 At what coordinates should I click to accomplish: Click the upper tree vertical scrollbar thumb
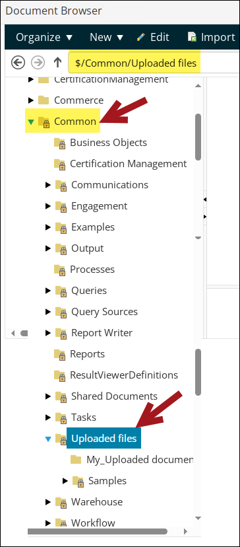click(198, 137)
